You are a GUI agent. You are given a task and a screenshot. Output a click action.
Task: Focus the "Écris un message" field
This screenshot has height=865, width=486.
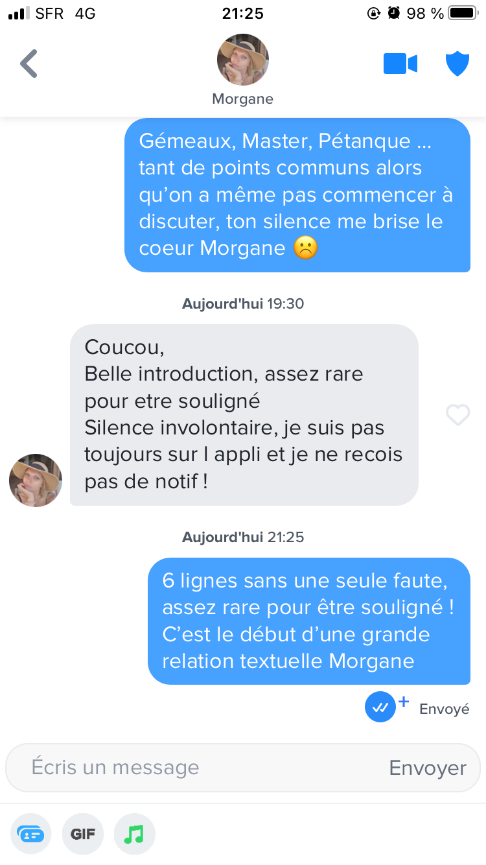tap(194, 768)
